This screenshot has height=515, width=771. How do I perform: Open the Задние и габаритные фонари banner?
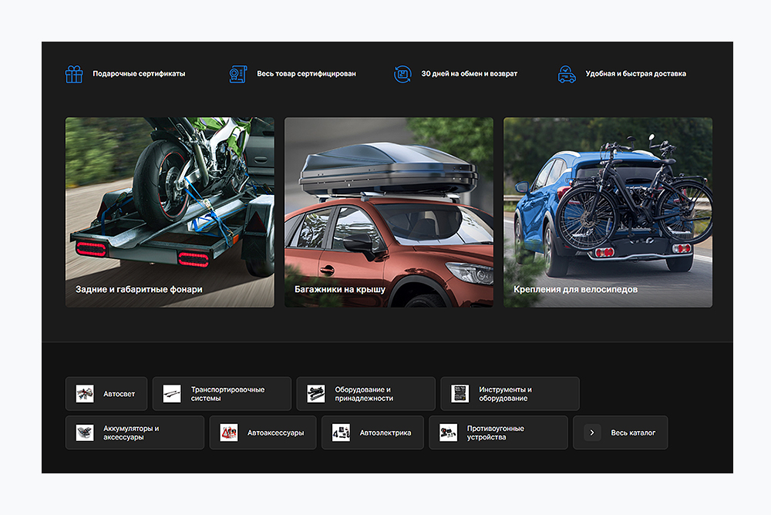pyautogui.click(x=170, y=212)
